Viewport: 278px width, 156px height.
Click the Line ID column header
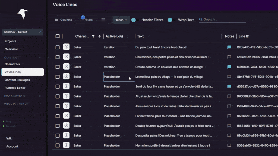(244, 36)
